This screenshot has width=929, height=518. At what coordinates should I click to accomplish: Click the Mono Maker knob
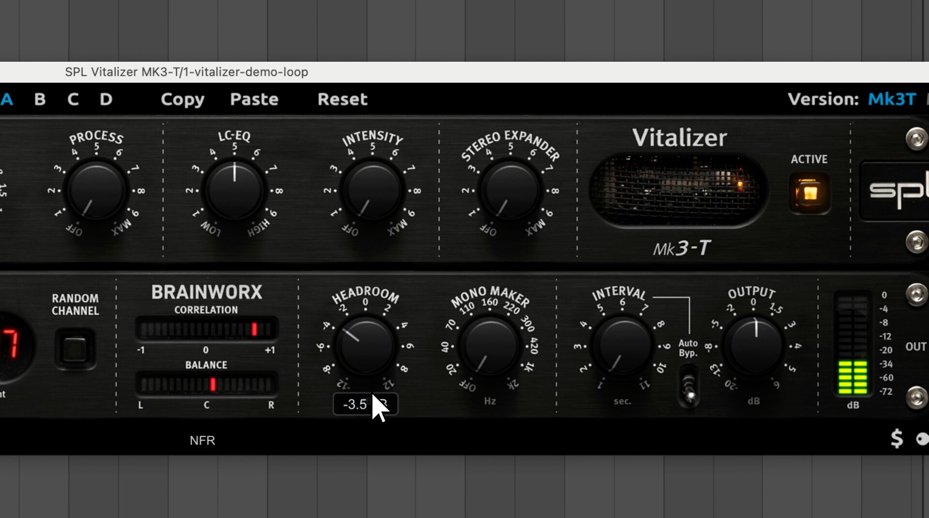pyautogui.click(x=490, y=346)
